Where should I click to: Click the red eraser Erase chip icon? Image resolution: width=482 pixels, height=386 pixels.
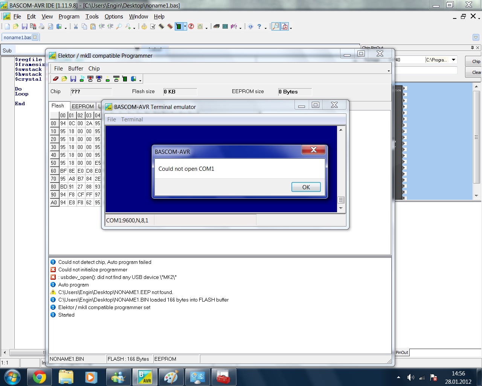pyautogui.click(x=56, y=79)
